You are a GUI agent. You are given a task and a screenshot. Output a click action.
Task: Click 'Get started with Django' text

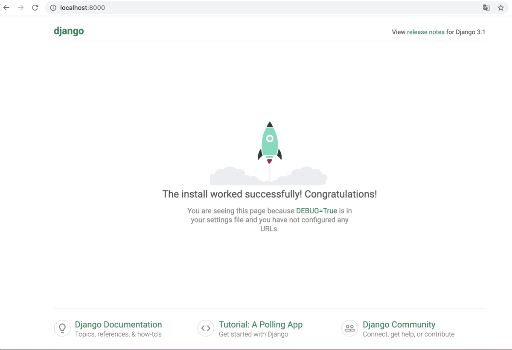click(x=253, y=334)
